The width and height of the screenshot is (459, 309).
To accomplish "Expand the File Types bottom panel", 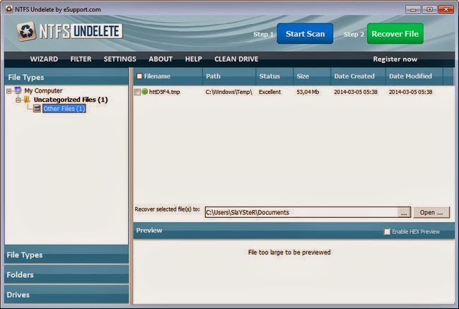I will pyautogui.click(x=66, y=255).
